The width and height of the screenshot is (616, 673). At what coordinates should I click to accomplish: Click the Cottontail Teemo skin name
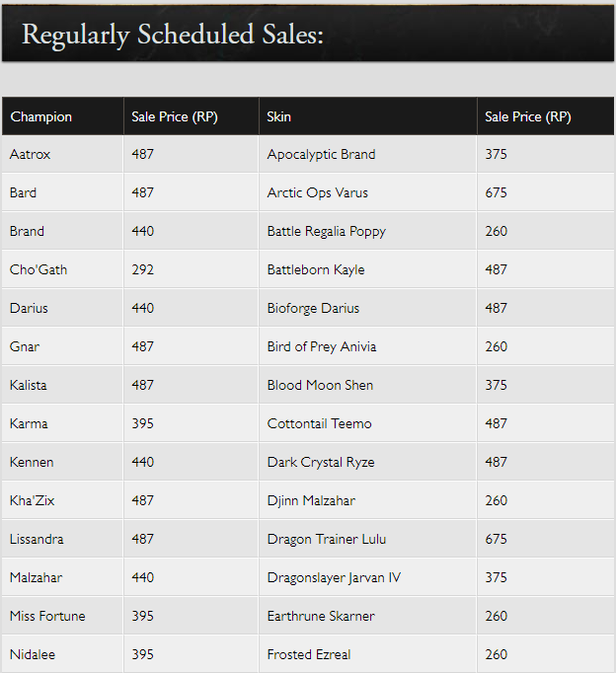pyautogui.click(x=320, y=423)
